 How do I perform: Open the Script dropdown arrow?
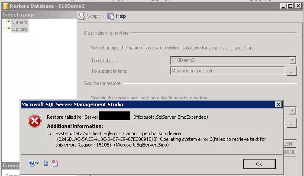[x=103, y=16]
